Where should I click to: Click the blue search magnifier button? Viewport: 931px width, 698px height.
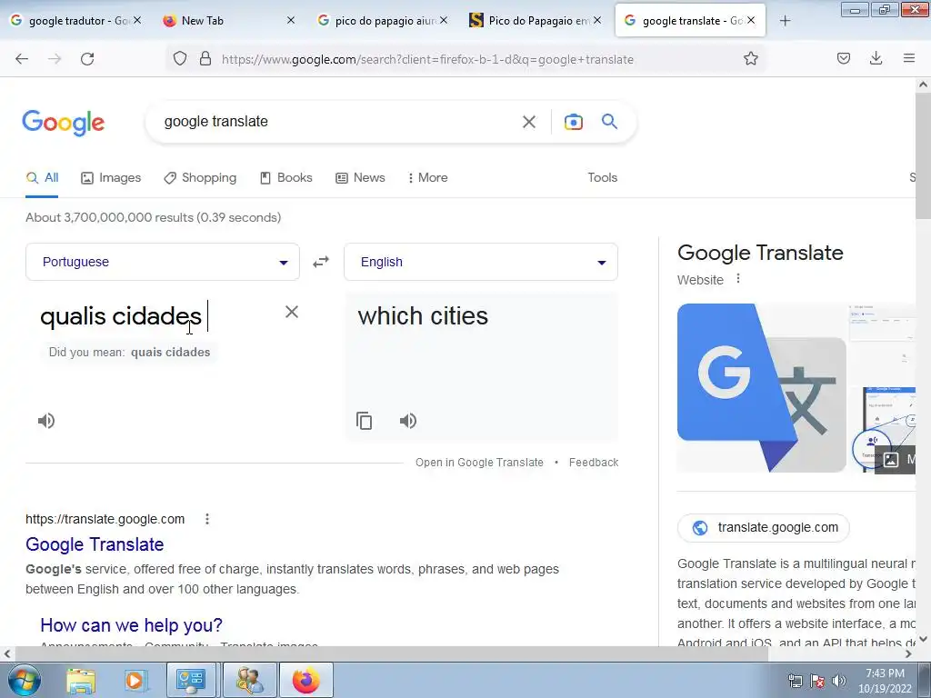(x=610, y=122)
